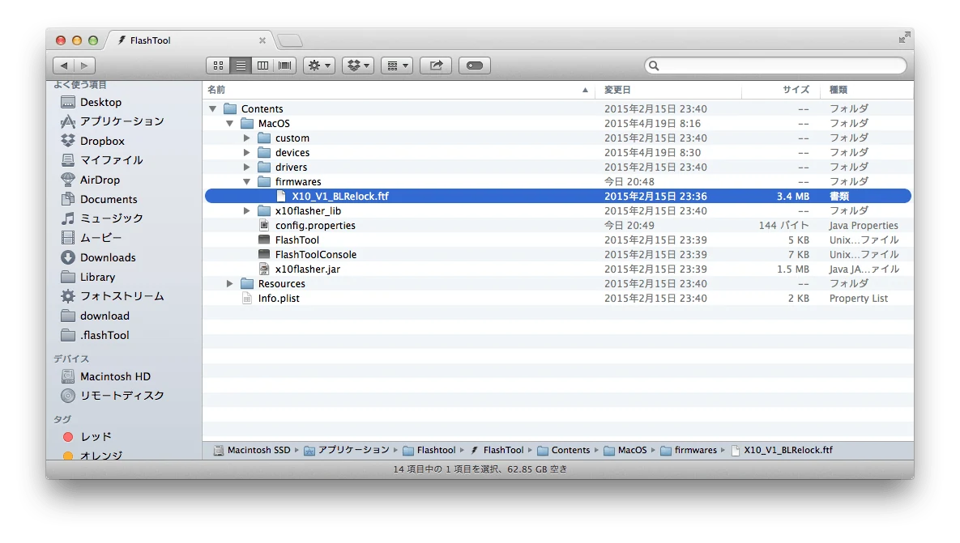960x543 pixels.
Task: Open the Dropbox toolbar menu
Action: click(x=357, y=66)
